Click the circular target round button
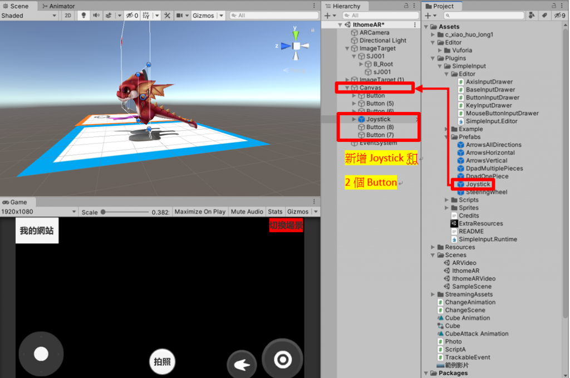Screen dimensions: 570x378 [282, 359]
